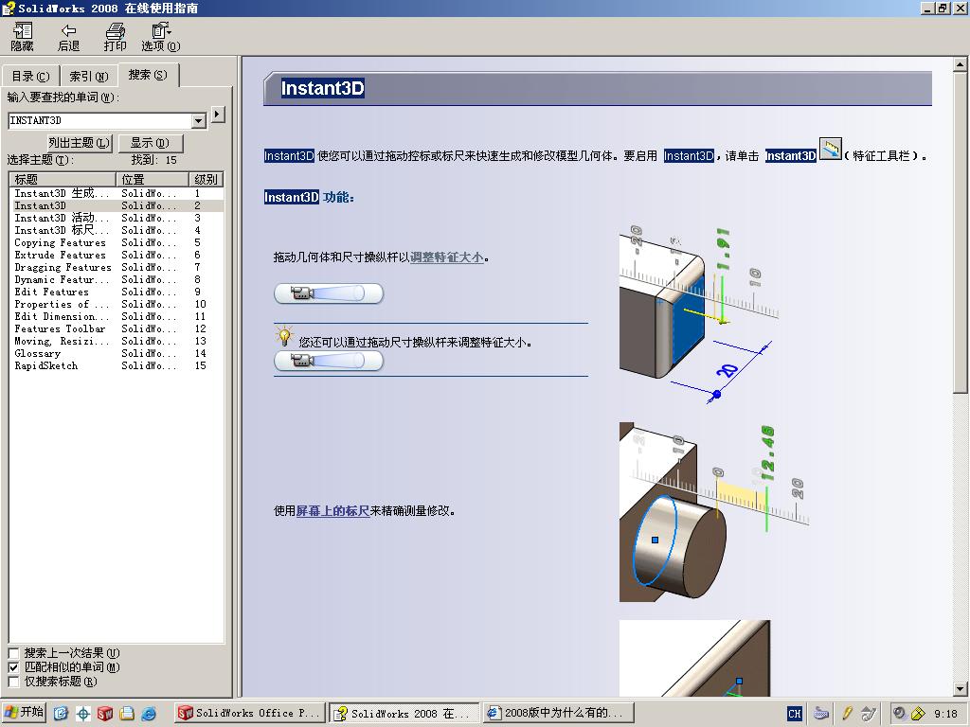
Task: Select the 'Instant3D 标尺...' result row
Action: [x=117, y=231]
